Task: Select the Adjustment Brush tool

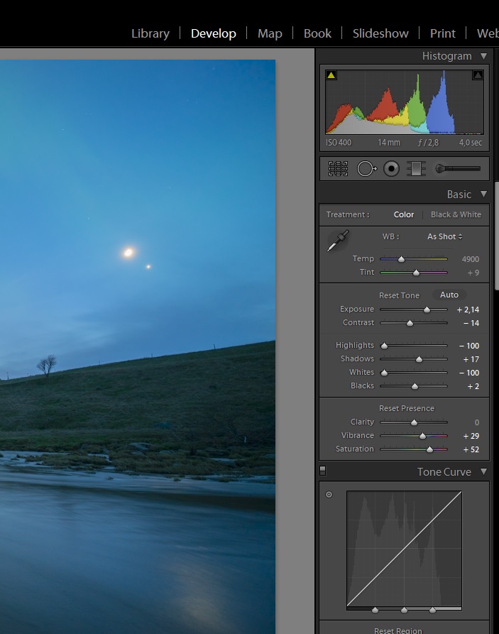Action: click(458, 168)
